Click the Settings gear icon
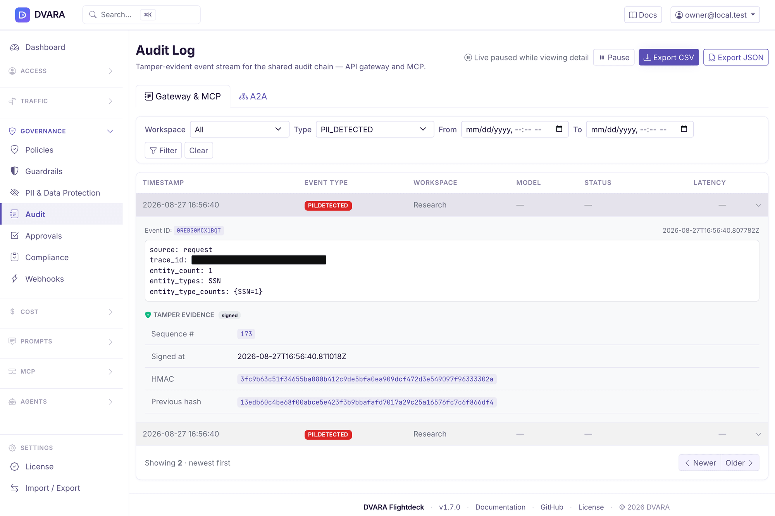This screenshot has width=775, height=516. (12, 448)
